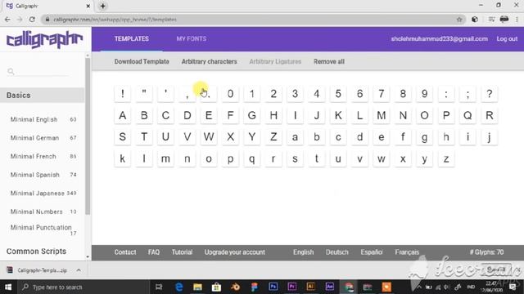The height and width of the screenshot is (294, 524).
Task: Click Windows taskbar search box
Action: 83,287
